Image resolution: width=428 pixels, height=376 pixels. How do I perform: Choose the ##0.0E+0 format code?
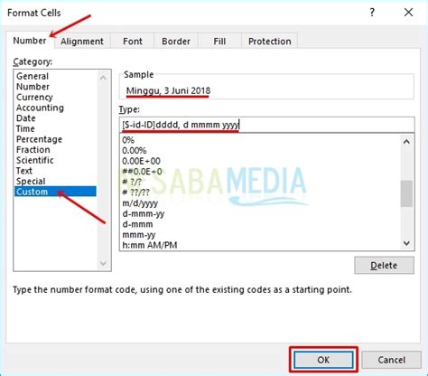260,172
